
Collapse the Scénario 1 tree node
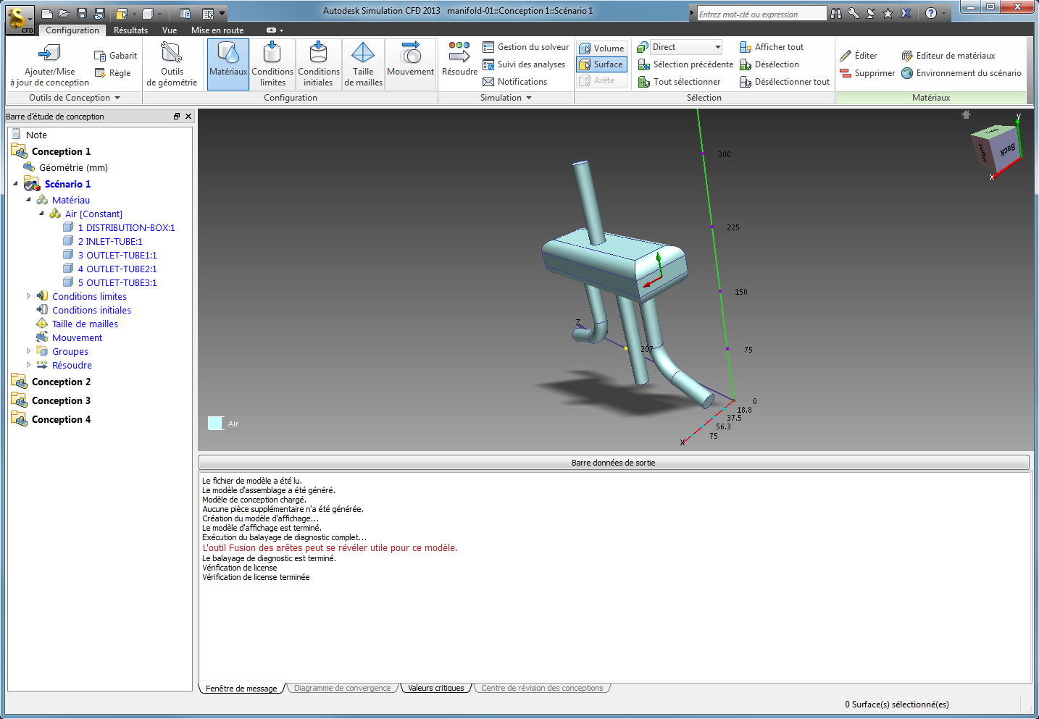tap(15, 184)
